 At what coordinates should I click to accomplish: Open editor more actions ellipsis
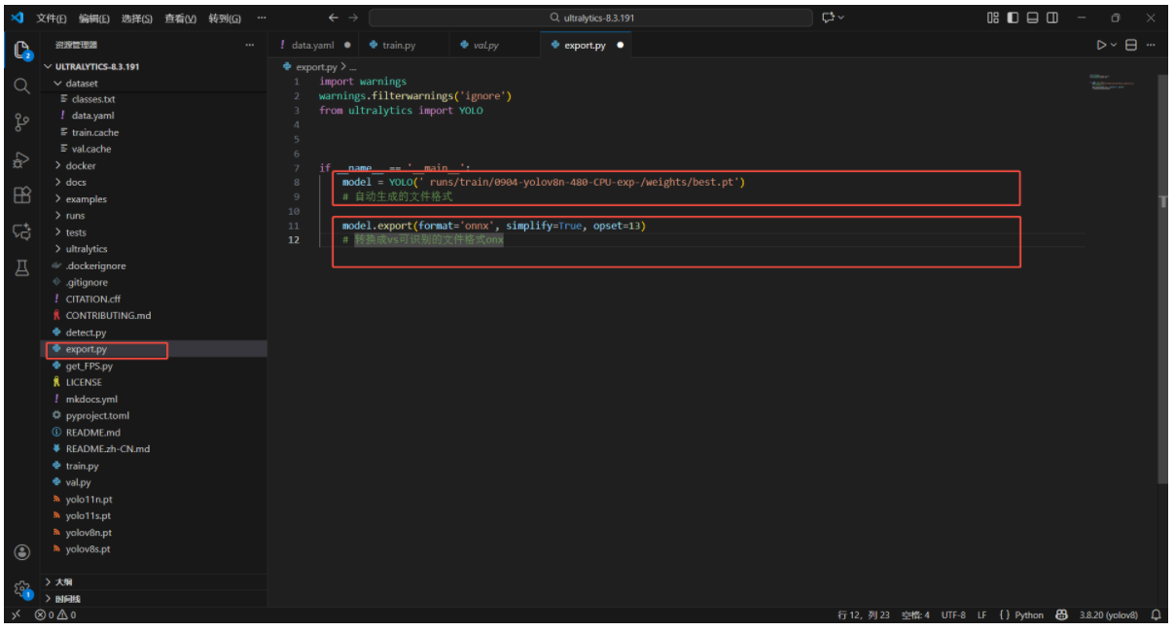pyautogui.click(x=1152, y=45)
